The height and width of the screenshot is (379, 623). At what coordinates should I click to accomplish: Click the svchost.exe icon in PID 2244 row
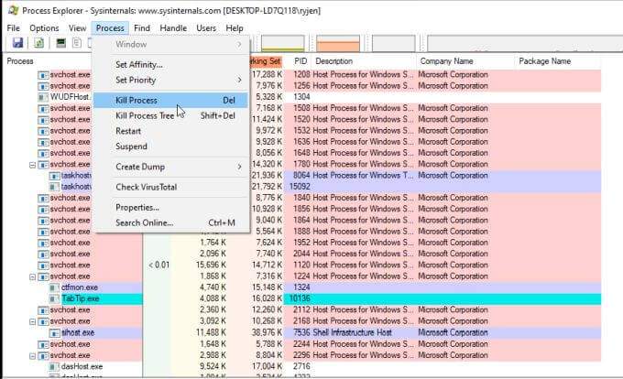click(43, 344)
